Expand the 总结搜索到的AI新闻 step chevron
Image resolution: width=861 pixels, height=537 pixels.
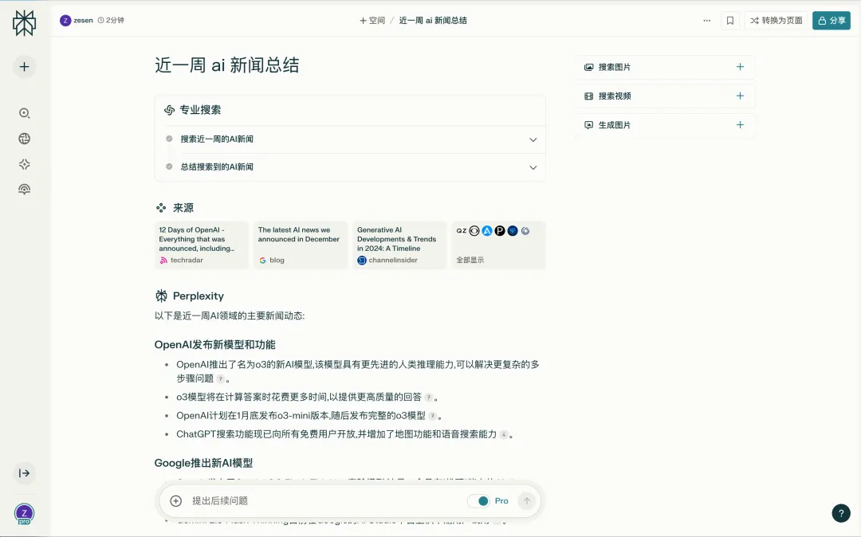click(x=533, y=167)
